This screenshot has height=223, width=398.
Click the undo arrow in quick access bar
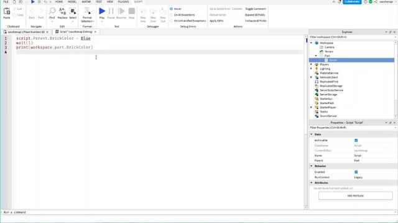pos(45,2)
